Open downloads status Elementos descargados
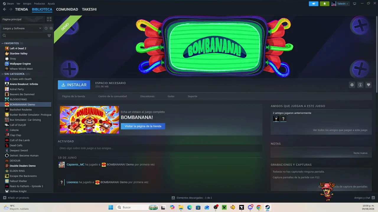The image size is (378, 212). [x=192, y=198]
